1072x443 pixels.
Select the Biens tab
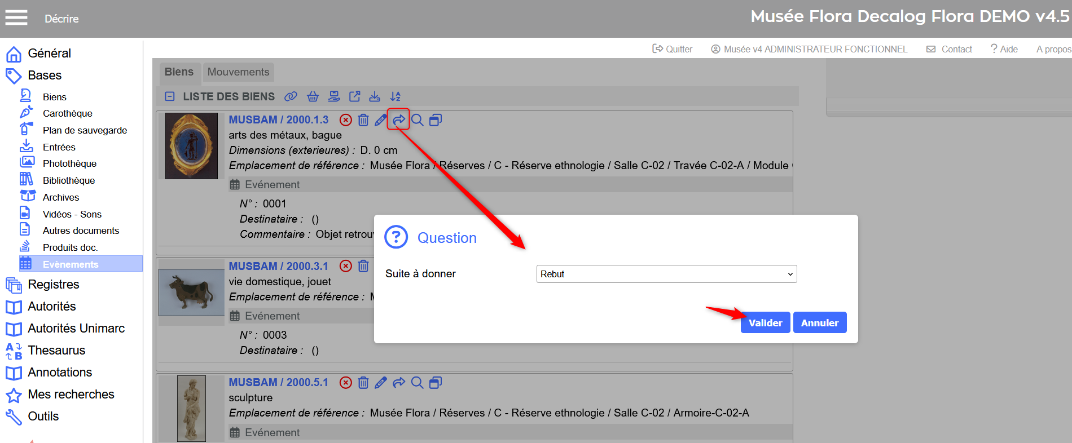point(179,72)
